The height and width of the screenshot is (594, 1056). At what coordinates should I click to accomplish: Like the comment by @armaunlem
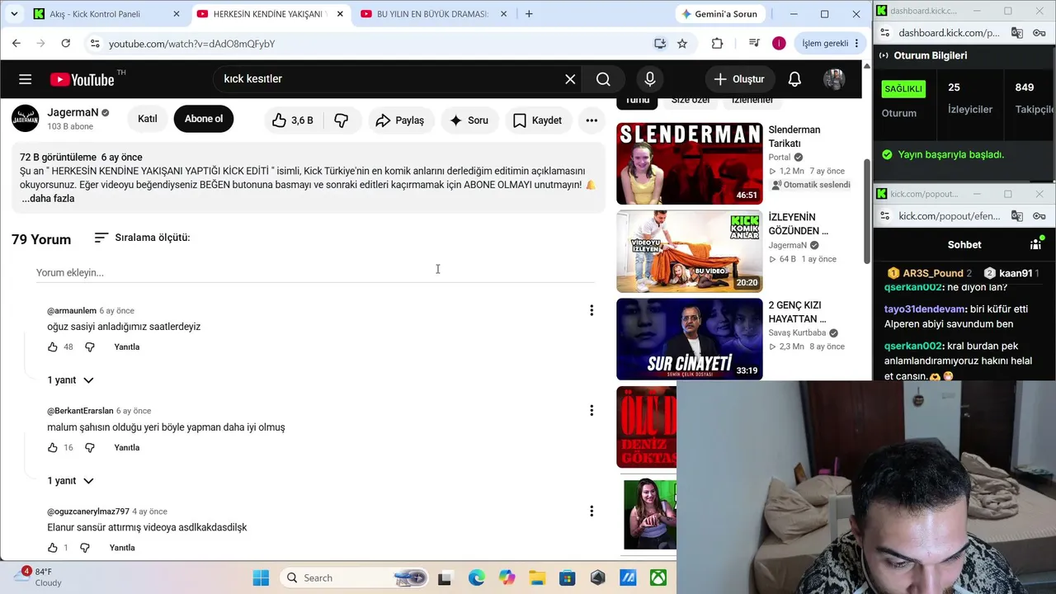53,347
